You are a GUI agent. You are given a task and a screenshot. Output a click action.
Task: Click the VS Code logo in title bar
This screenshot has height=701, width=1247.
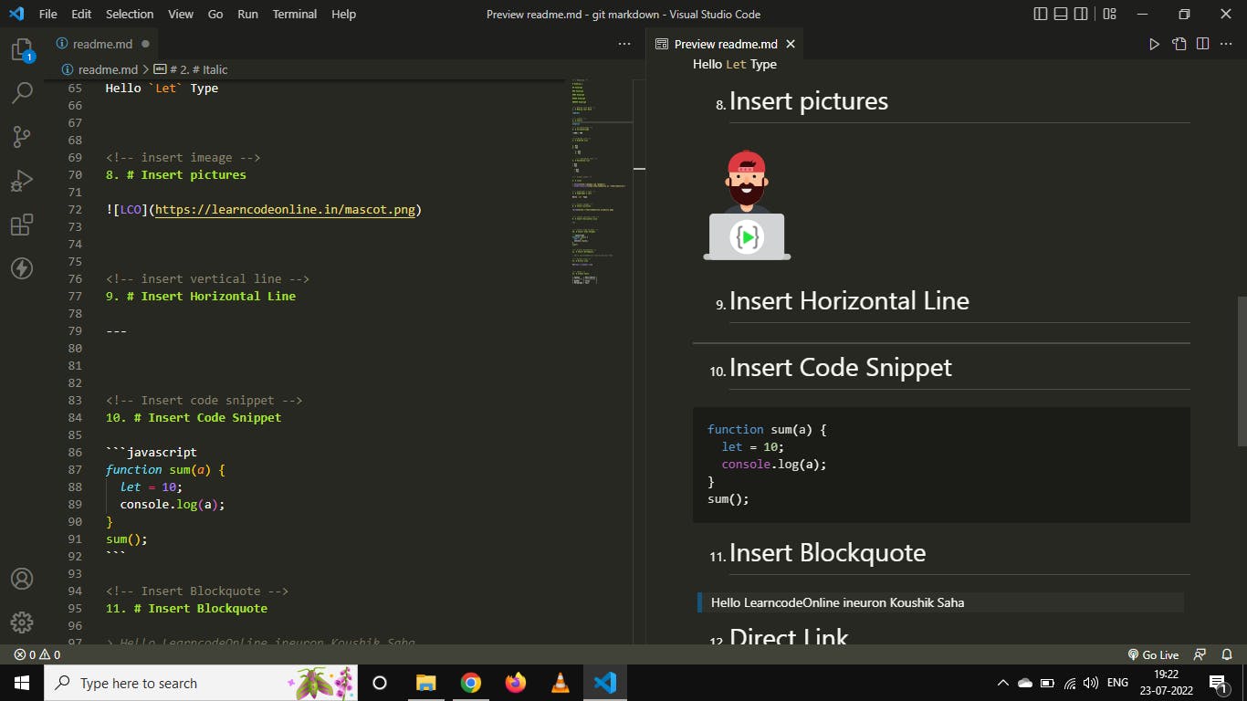(16, 14)
